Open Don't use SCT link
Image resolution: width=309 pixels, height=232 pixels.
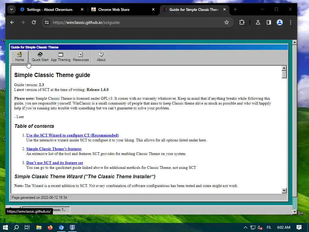55,163
